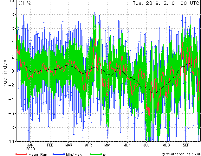Click the y-axis value 0
The height and width of the screenshot is (156, 201).
click(x=13, y=71)
